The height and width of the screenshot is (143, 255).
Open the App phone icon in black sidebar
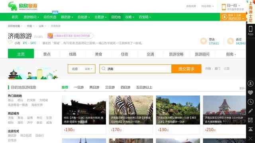251,31
